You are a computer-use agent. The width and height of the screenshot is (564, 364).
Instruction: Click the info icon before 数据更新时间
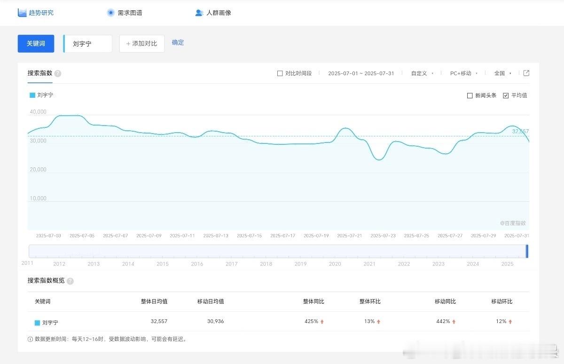click(31, 339)
